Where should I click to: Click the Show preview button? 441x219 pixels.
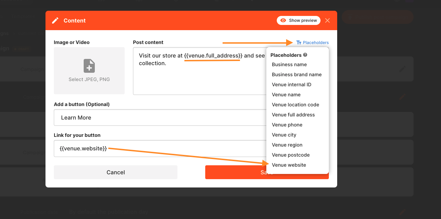tap(299, 20)
